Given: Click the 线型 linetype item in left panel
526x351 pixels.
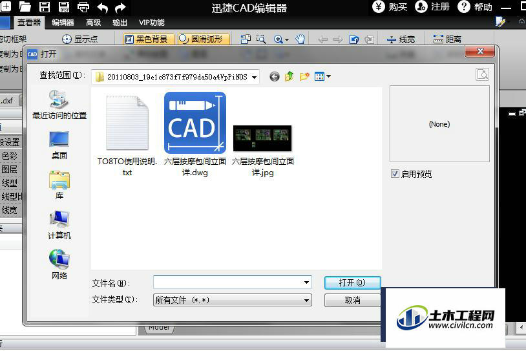Looking at the screenshot, I should pyautogui.click(x=10, y=183).
